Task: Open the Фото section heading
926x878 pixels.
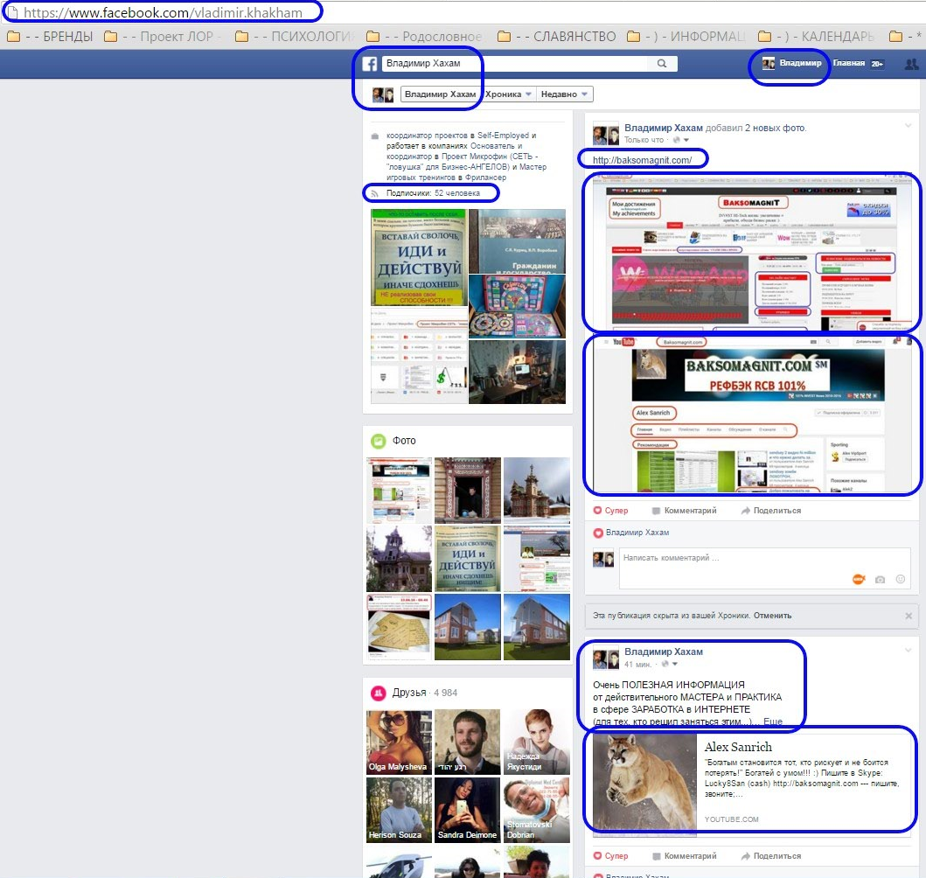Action: (x=404, y=441)
